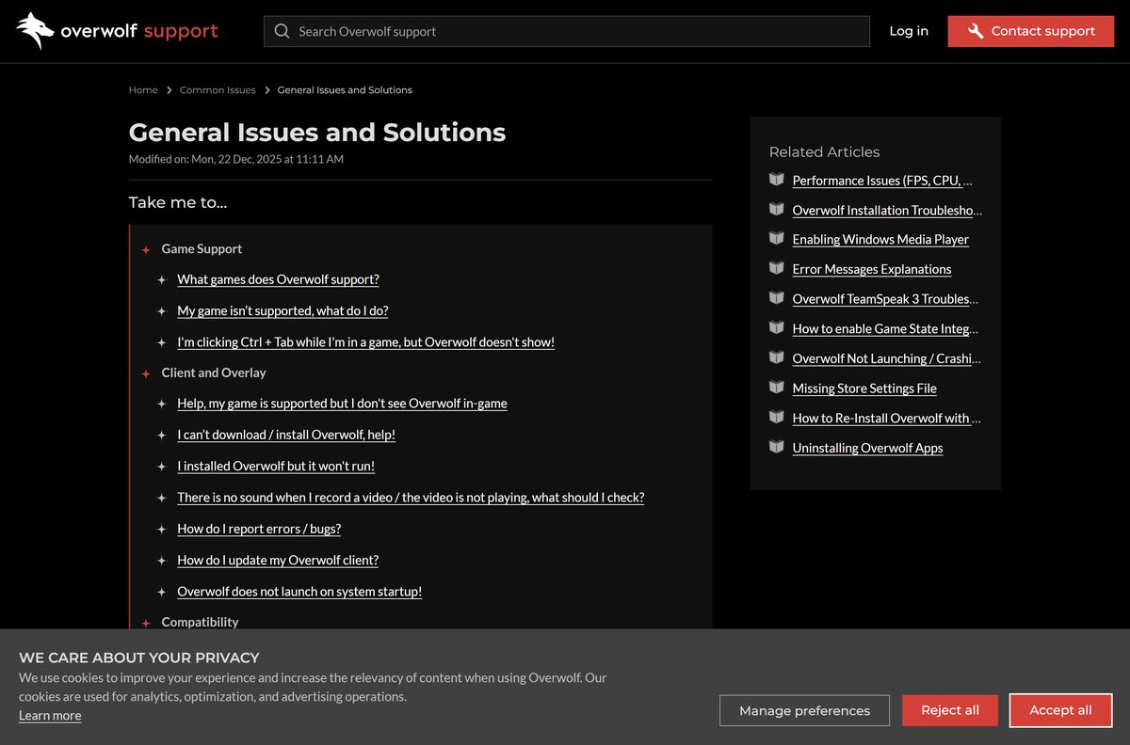The height and width of the screenshot is (745, 1130).
Task: Open I installed Overwolf but it won't run
Action: coord(276,466)
